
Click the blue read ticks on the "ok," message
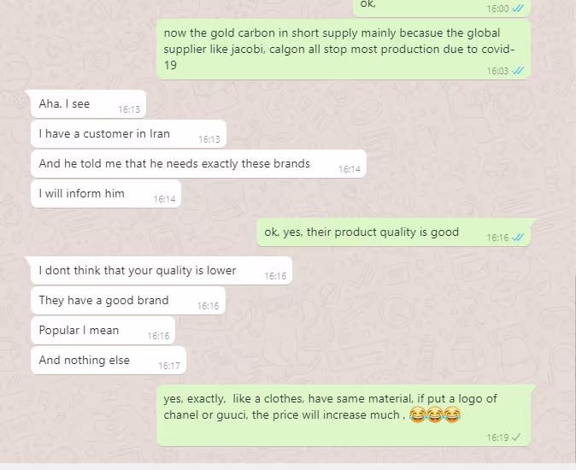[x=518, y=9]
